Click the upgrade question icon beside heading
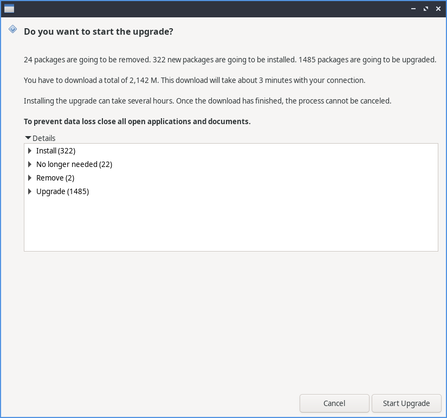The image size is (447, 418). (x=12, y=29)
